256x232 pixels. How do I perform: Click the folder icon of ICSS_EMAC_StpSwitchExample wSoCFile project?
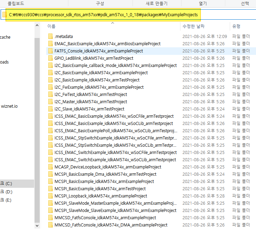[50, 138]
